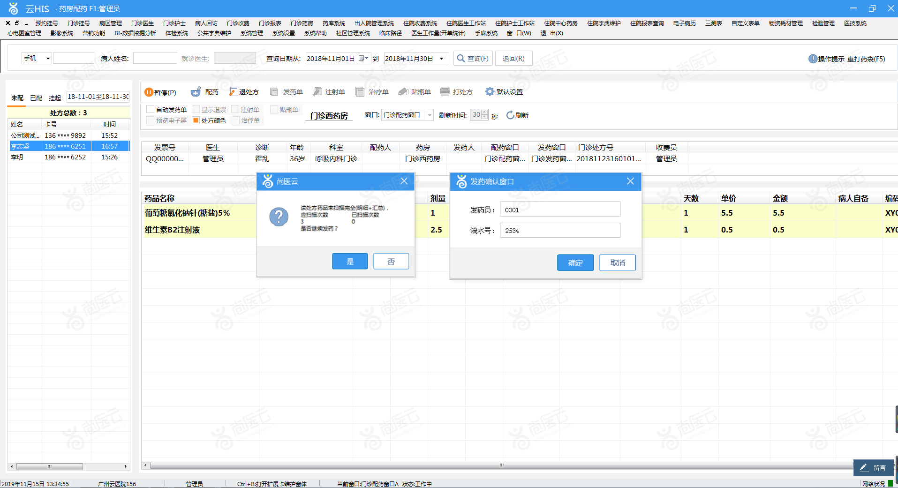Click the inner window restore icon

point(17,23)
